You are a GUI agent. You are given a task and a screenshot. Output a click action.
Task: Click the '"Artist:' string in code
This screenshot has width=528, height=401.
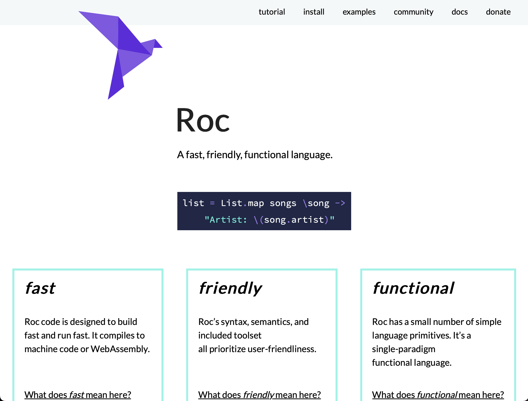tap(225, 220)
